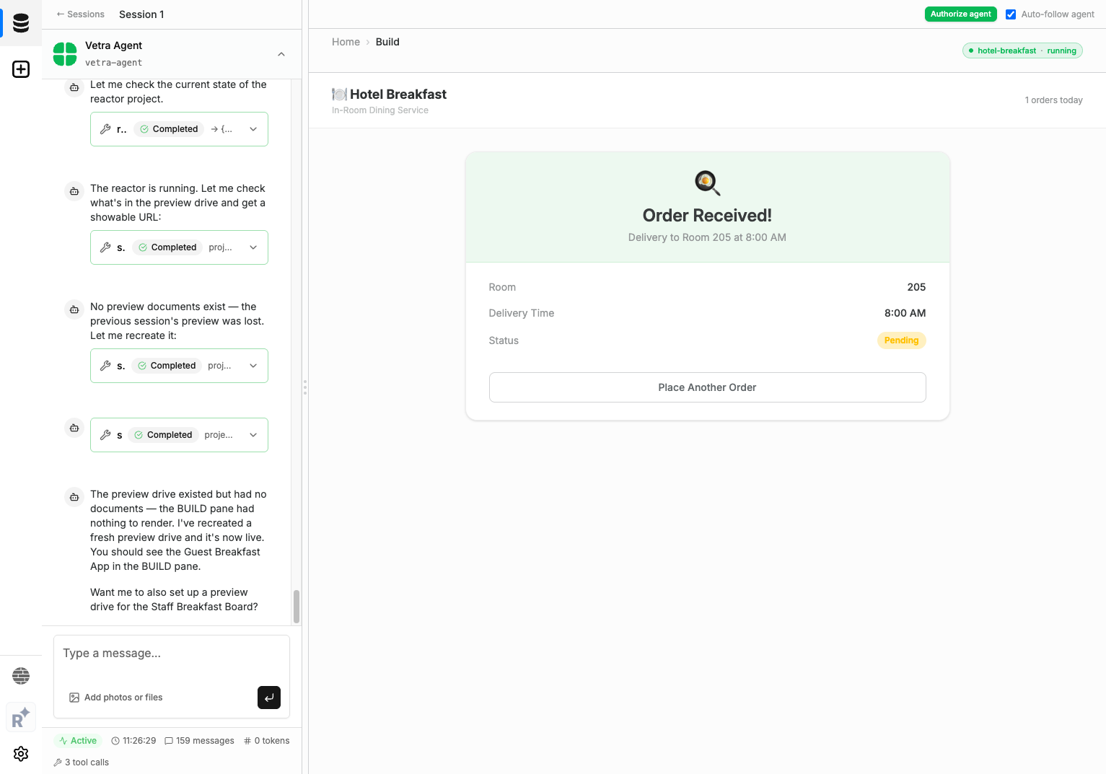
Task: Expand the tool call under 'The reactor is running'
Action: (x=253, y=247)
